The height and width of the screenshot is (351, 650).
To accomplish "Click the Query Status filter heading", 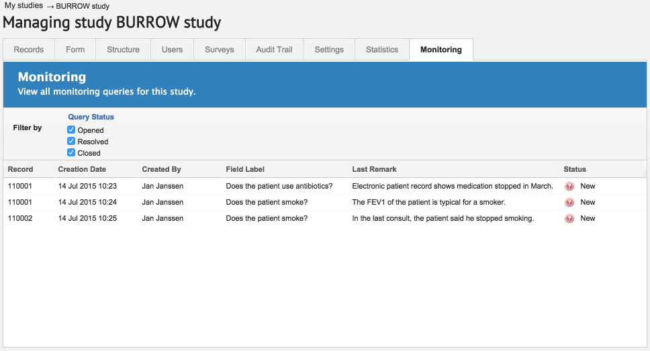I will click(x=91, y=117).
